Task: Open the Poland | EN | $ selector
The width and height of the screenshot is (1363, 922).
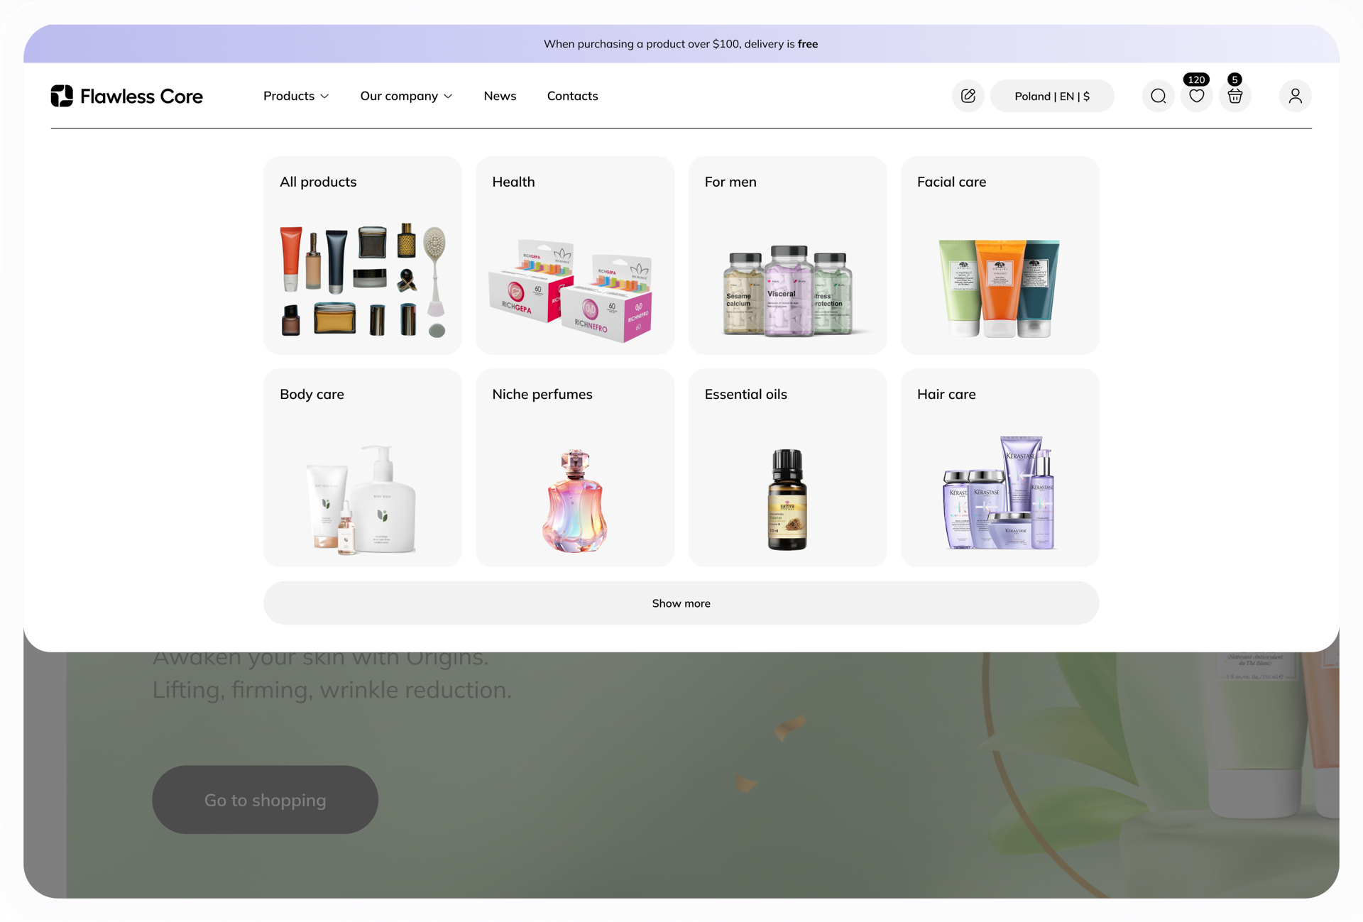Action: tap(1051, 96)
